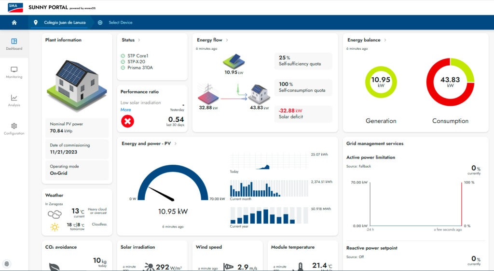Click the red X performance ratio icon
Image resolution: width=494 pixels, height=271 pixels.
(x=127, y=121)
